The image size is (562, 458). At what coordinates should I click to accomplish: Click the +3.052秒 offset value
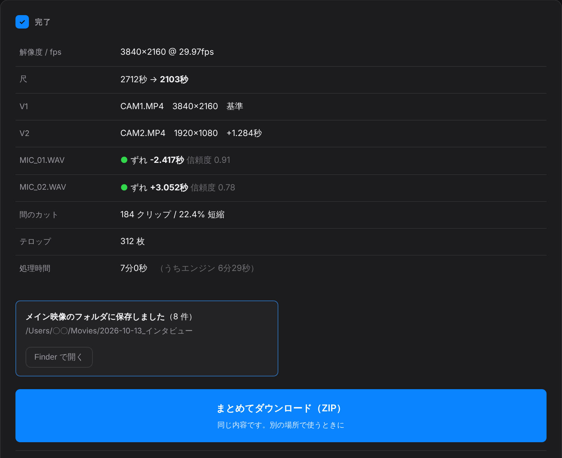click(x=169, y=187)
